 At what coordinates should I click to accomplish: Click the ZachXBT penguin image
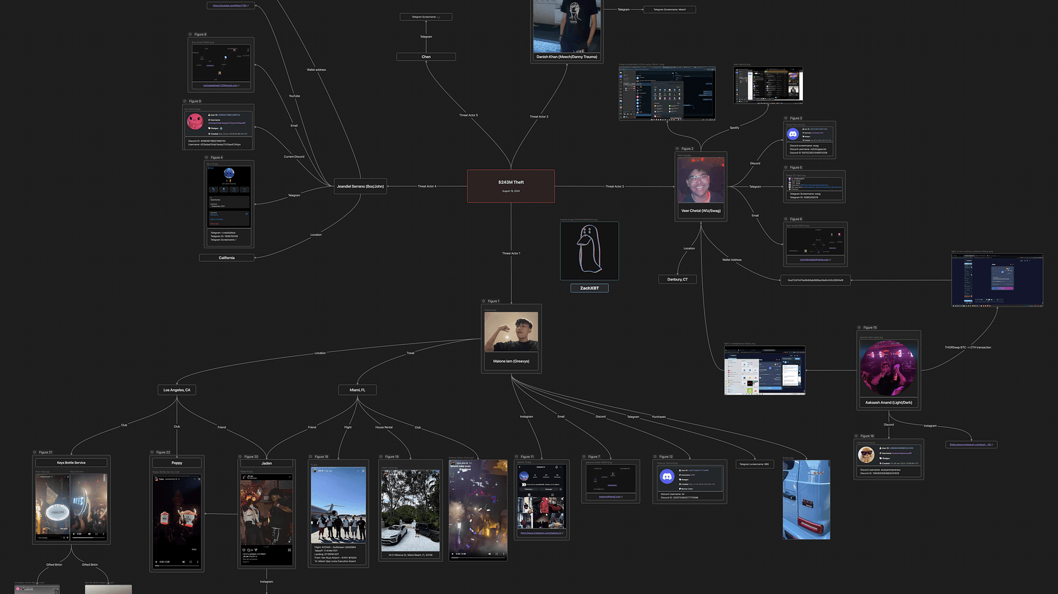(589, 250)
